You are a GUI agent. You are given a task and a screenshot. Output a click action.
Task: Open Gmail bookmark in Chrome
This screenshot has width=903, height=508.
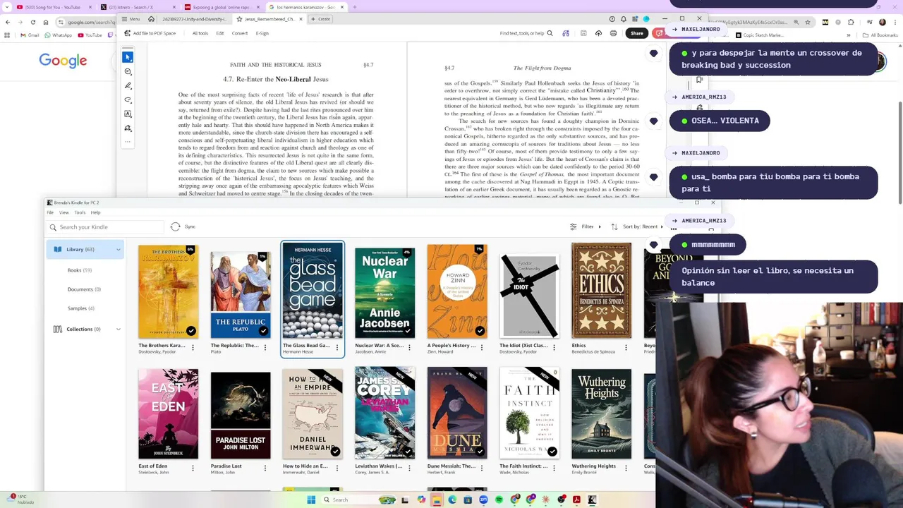click(30, 35)
